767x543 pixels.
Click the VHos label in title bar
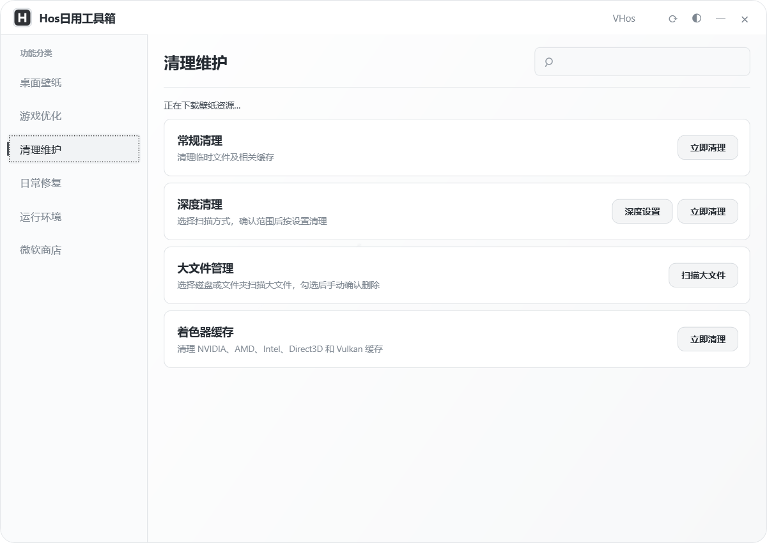point(624,19)
